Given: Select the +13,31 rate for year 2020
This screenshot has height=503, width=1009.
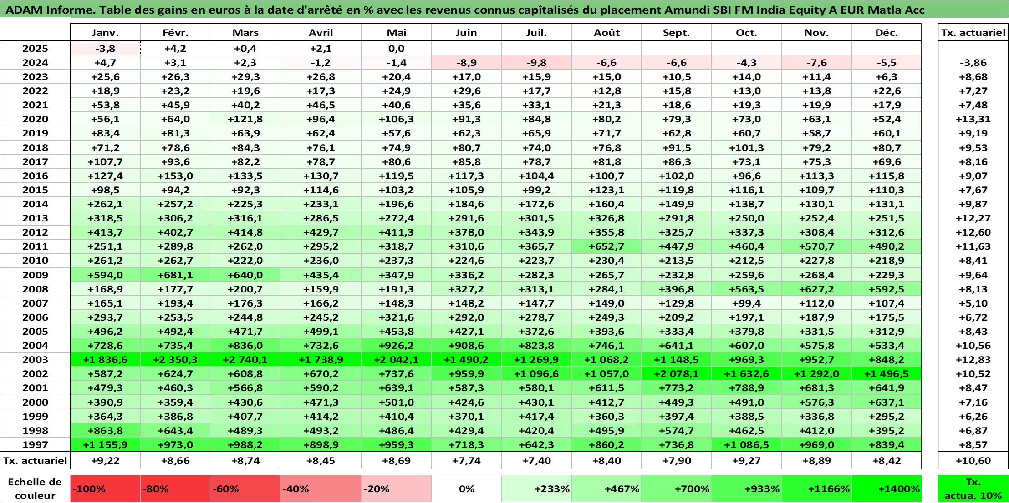Looking at the screenshot, I should 973,119.
